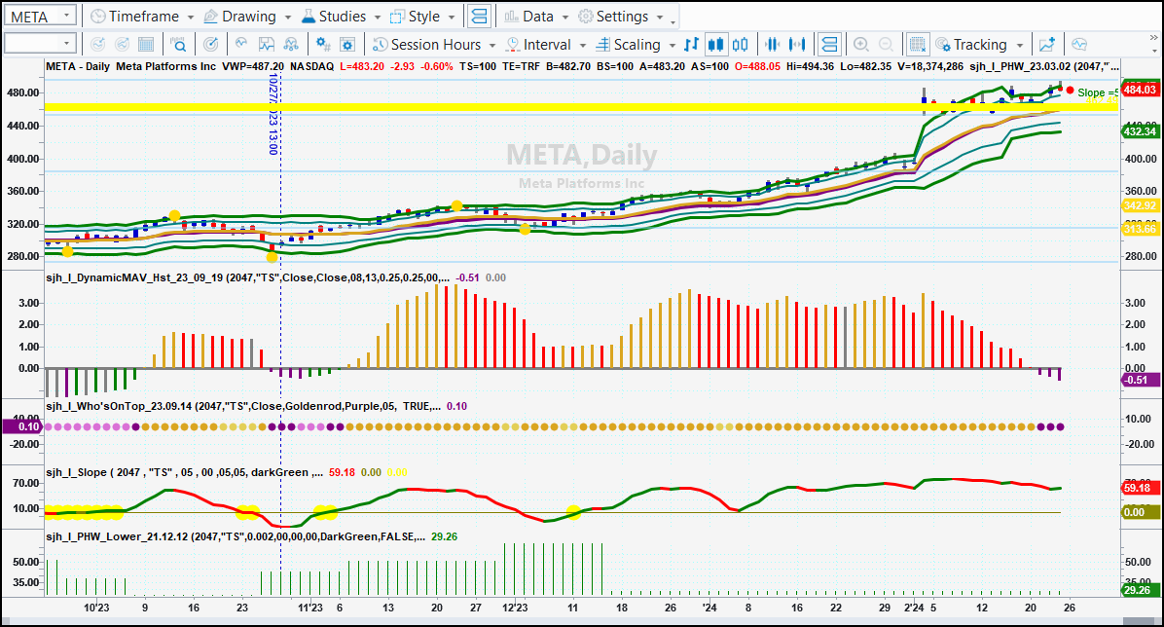Click the yellow 313.66 price label
1164x627 pixels.
(1140, 229)
